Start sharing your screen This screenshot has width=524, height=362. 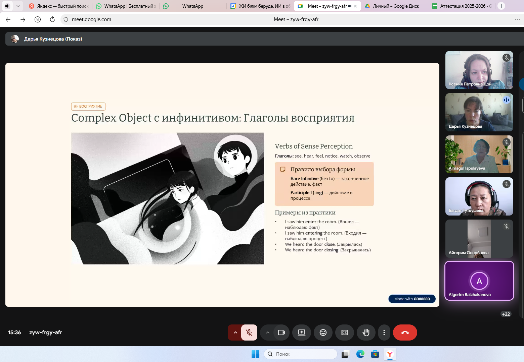(x=301, y=333)
